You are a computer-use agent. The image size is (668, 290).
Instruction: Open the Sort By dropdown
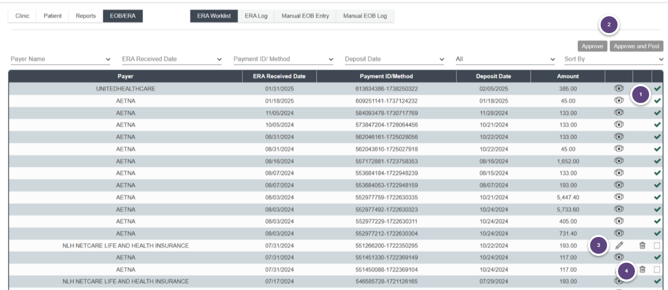(613, 59)
